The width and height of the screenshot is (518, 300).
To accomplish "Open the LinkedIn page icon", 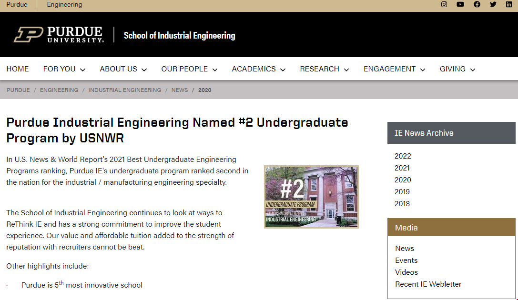I will coord(509,4).
